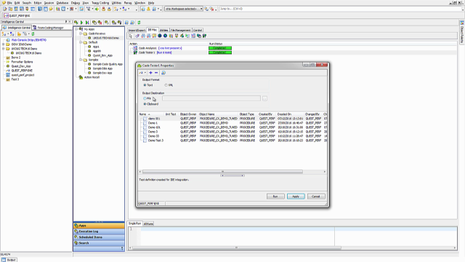Expand DOAG 2016 Demo node
Image resolution: width=465 pixels, height=262 pixels.
[x=4, y=44]
